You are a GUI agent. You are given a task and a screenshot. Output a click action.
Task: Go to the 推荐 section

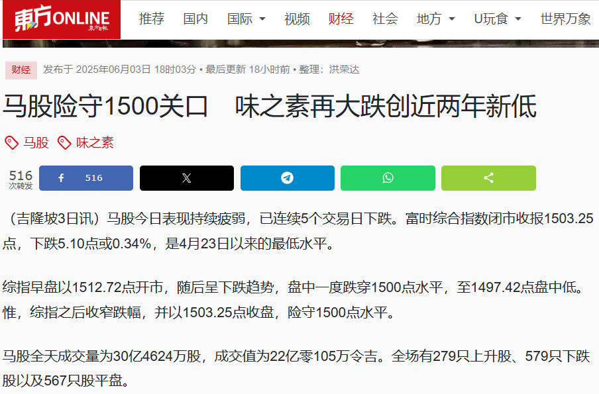pos(152,19)
